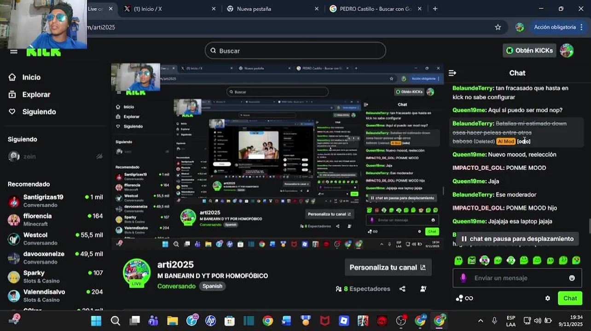
Task: Close the 'Inicio / X' tab
Action: [x=214, y=9]
